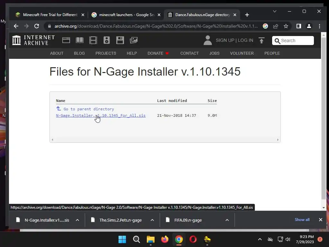329x247 pixels.
Task: Open a new browser tab
Action: point(247,15)
